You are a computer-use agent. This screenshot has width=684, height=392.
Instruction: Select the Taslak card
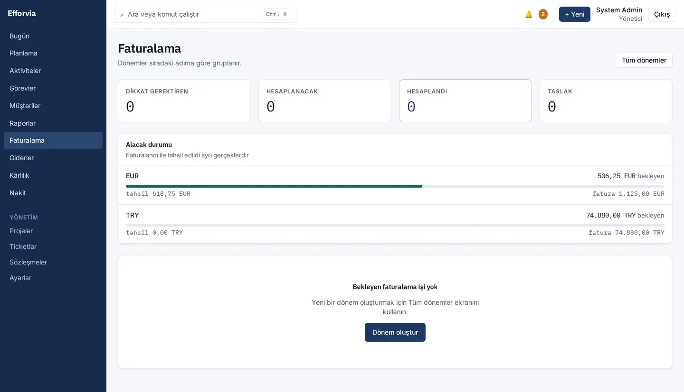pyautogui.click(x=606, y=100)
